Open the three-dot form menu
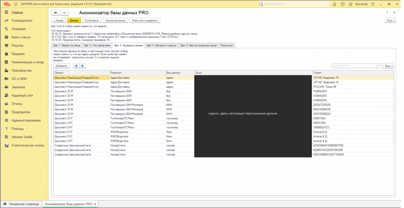Image resolution: width=404 pixels, height=208 pixels. pyautogui.click(x=387, y=12)
